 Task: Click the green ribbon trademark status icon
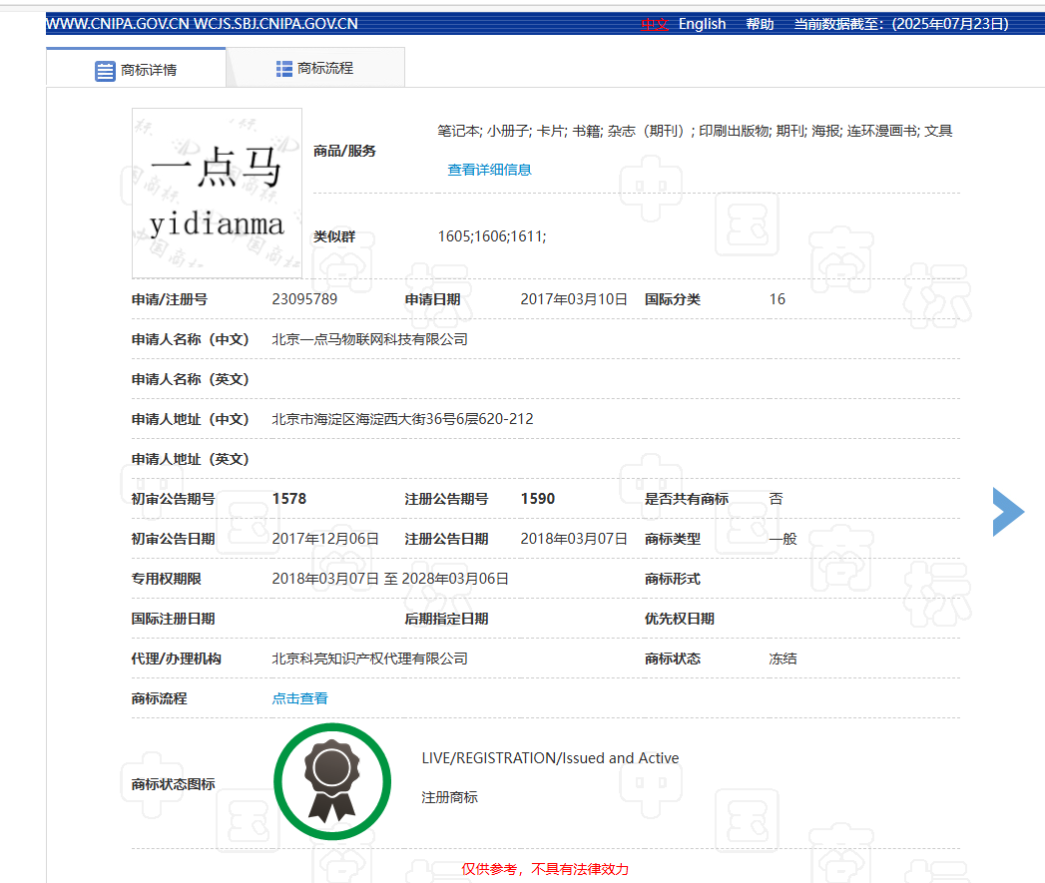331,781
